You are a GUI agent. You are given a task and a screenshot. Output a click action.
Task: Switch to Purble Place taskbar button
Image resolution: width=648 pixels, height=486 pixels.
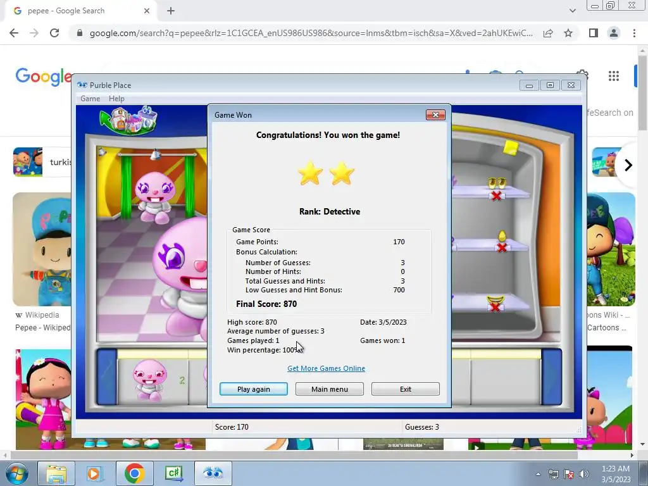(x=213, y=473)
